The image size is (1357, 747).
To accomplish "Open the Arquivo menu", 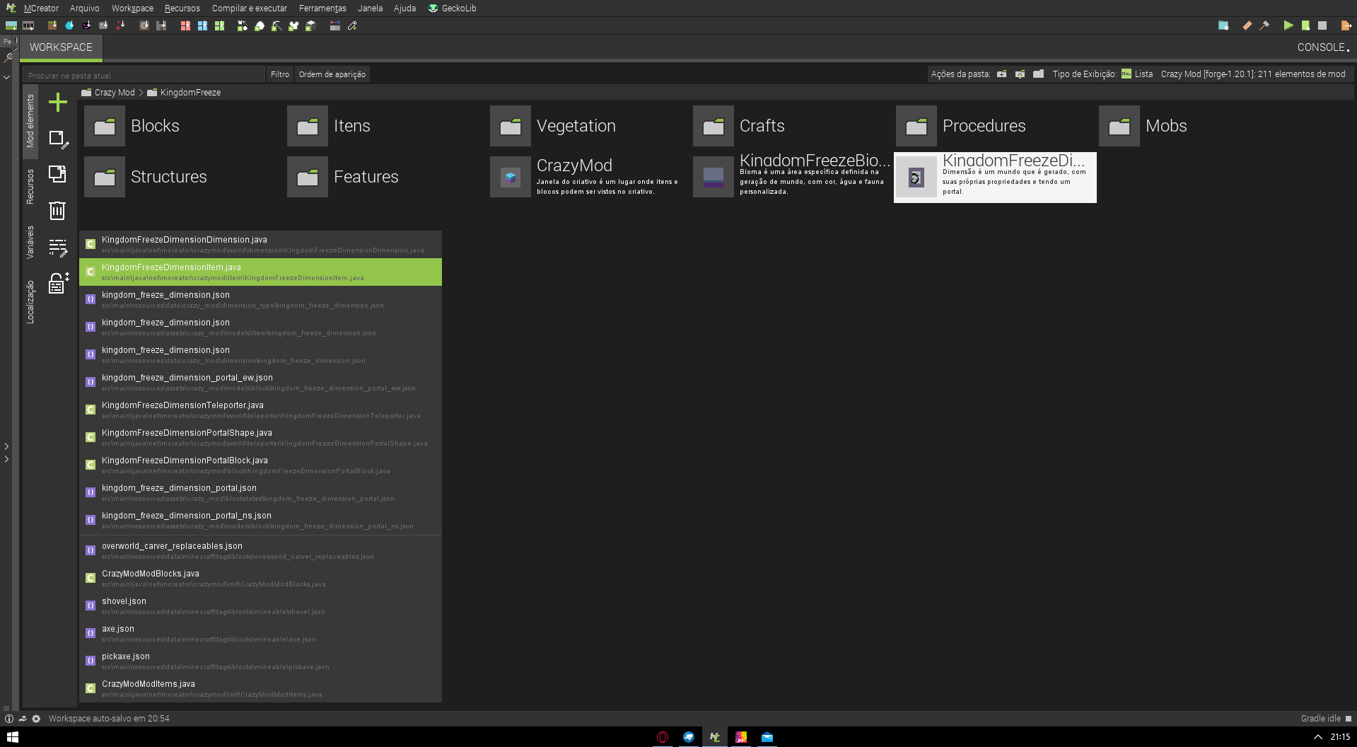I will click(85, 8).
